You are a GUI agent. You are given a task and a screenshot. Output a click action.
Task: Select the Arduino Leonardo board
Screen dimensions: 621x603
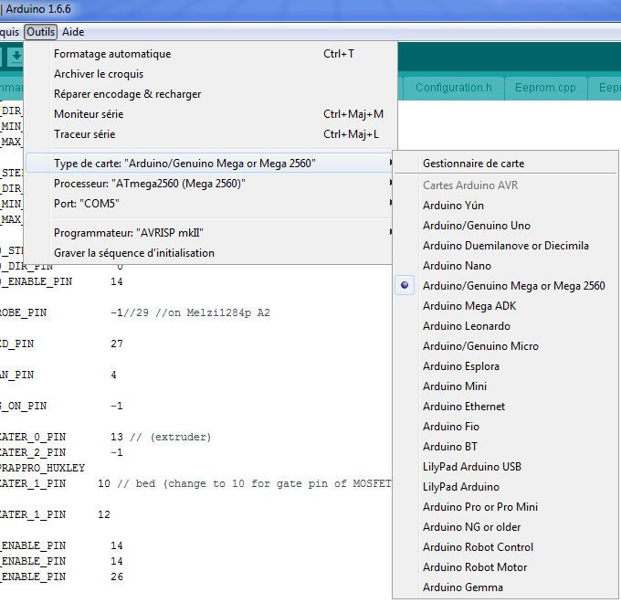506,326
